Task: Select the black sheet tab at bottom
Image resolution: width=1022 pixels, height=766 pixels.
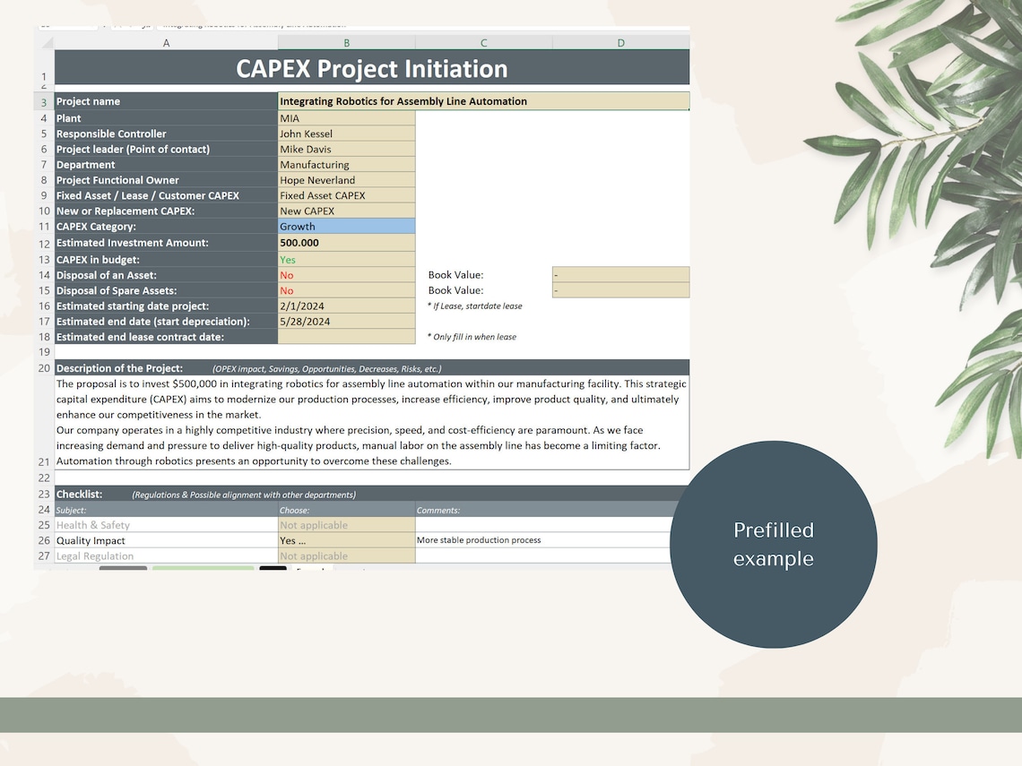Action: pos(273,569)
